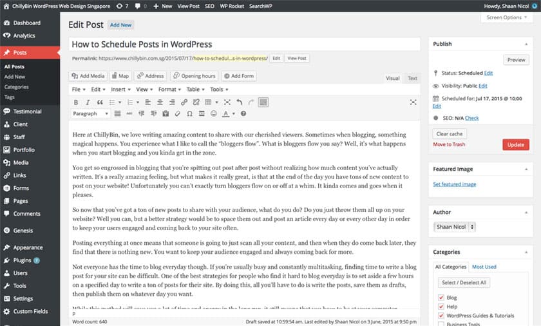This screenshot has width=541, height=326.
Task: Open the Table menu in editor
Action: [196, 90]
